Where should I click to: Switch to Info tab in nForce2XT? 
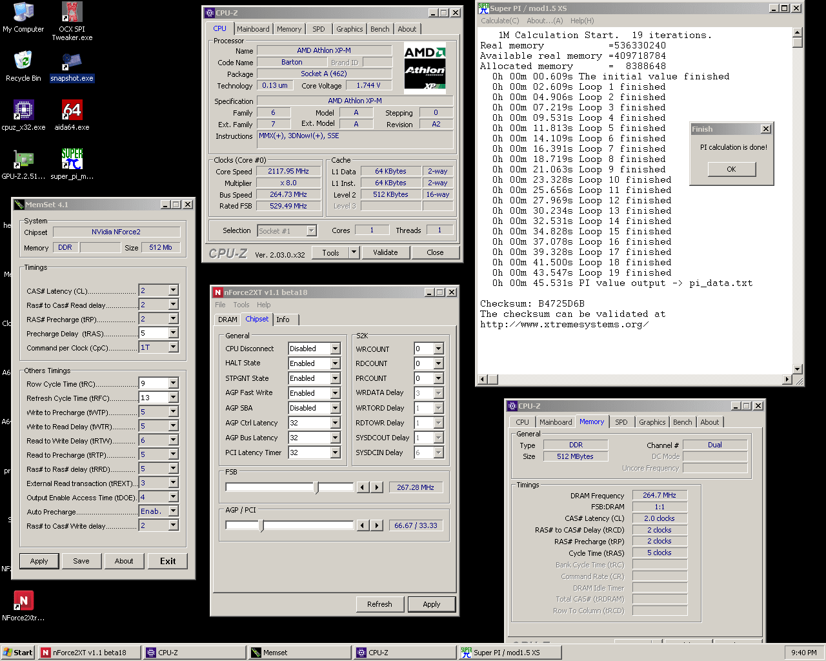283,320
